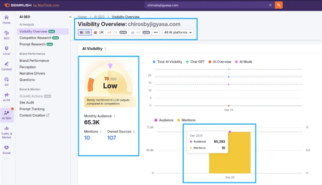322x185 pixels.
Task: Open Narrative Drivers menu item
Action: [x=32, y=73]
